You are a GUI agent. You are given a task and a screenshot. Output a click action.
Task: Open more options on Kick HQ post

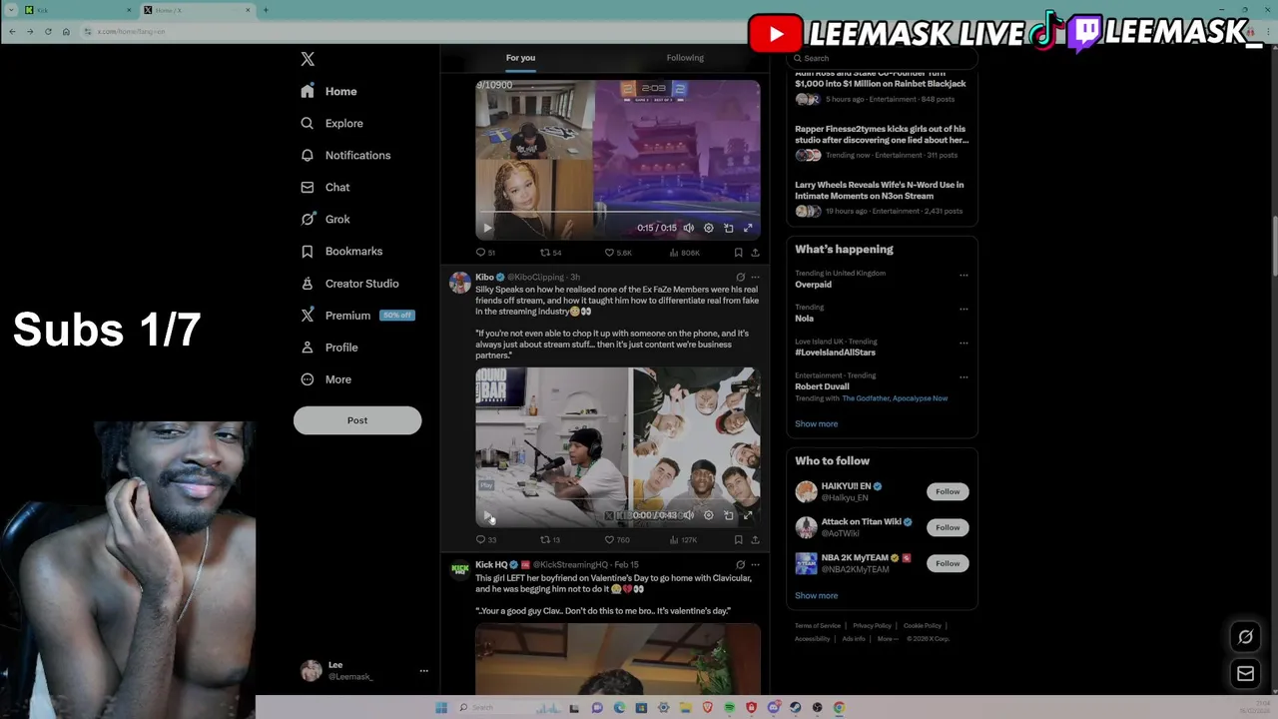[755, 564]
